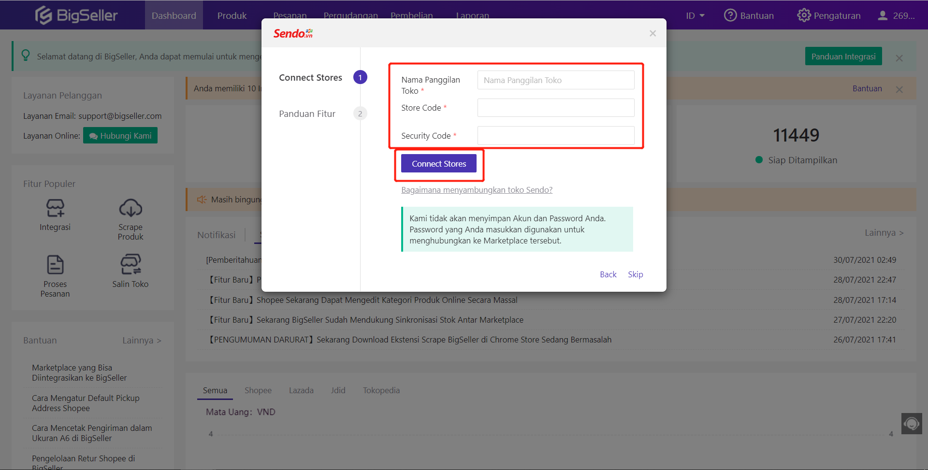The height and width of the screenshot is (470, 928).
Task: Switch to the Tokopedia tab
Action: [x=381, y=390]
